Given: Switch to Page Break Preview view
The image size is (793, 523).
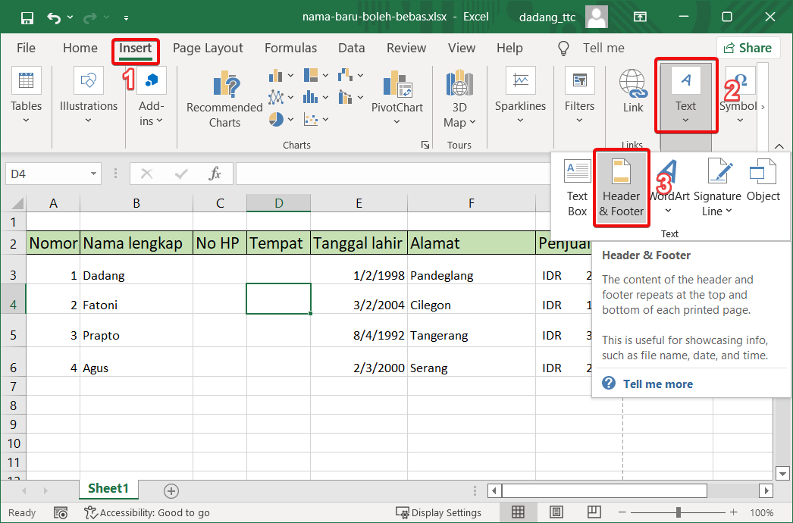Looking at the screenshot, I should tap(593, 512).
